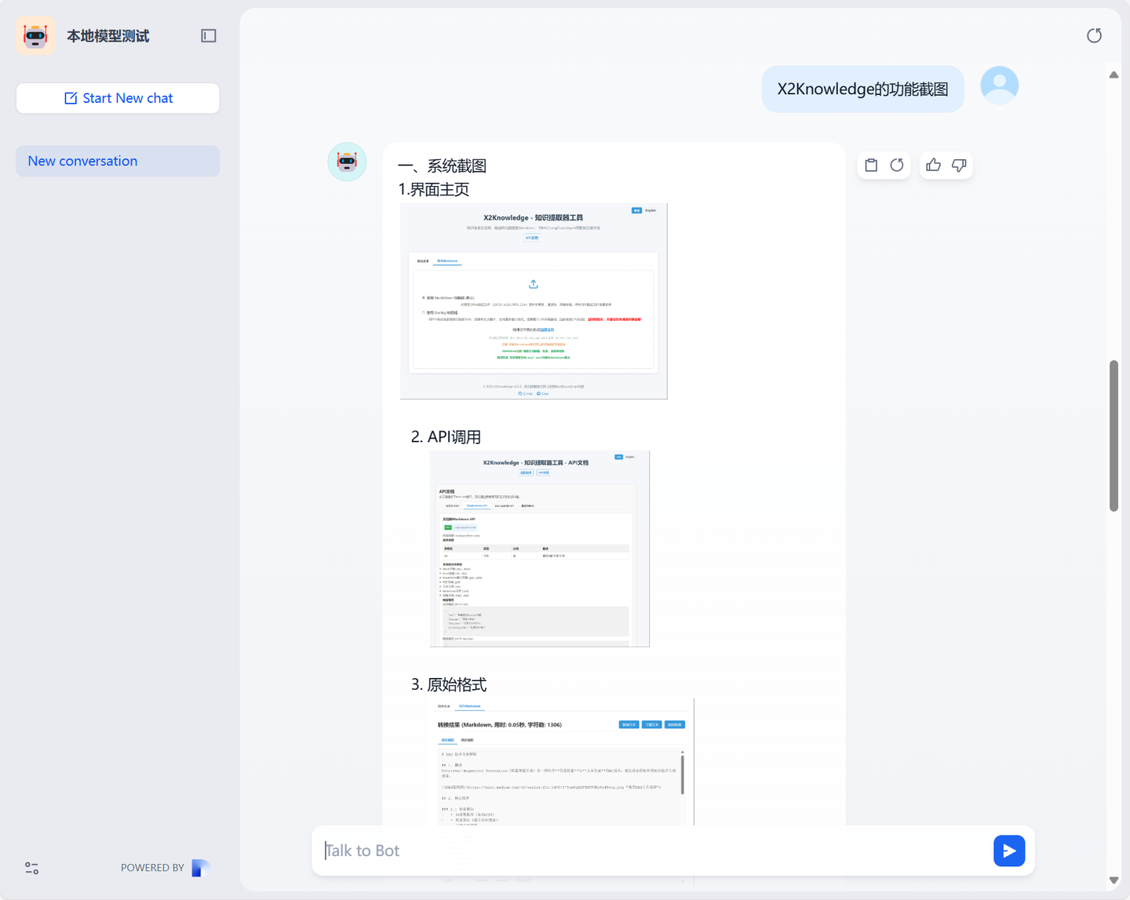Click the 2. API调用 heading text
This screenshot has width=1130, height=900.
(446, 437)
